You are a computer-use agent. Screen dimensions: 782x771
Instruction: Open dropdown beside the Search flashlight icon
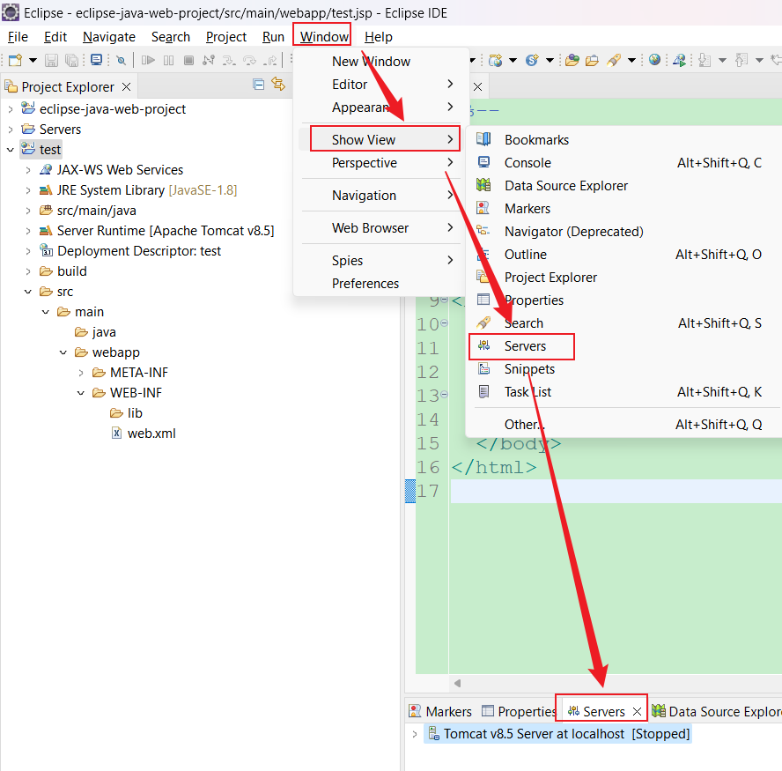[x=631, y=61]
